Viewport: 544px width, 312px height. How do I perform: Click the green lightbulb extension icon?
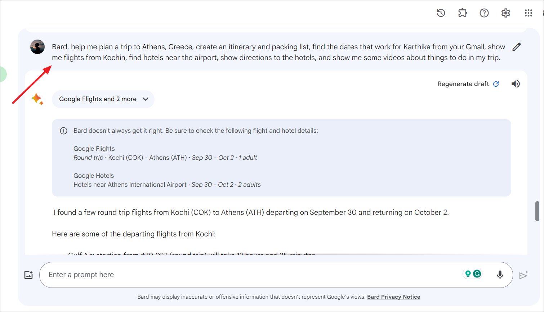coord(468,274)
